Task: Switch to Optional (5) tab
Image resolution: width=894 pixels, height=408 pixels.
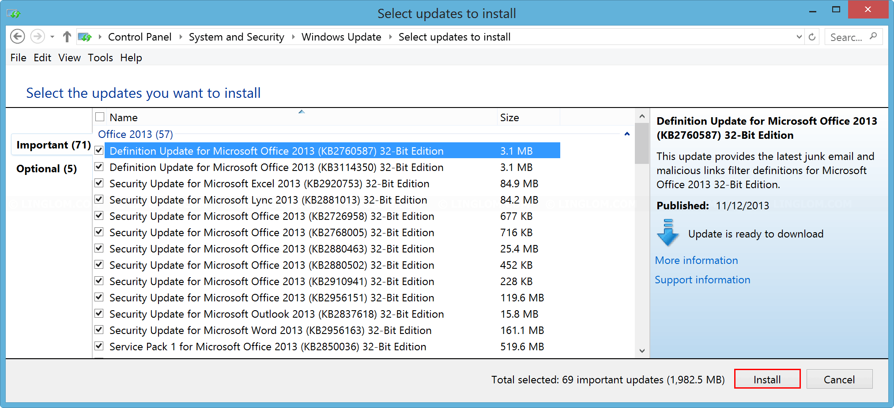Action: click(46, 169)
